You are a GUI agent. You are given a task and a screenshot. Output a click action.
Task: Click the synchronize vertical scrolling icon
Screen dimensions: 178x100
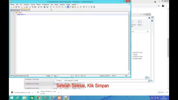tap(56, 7)
